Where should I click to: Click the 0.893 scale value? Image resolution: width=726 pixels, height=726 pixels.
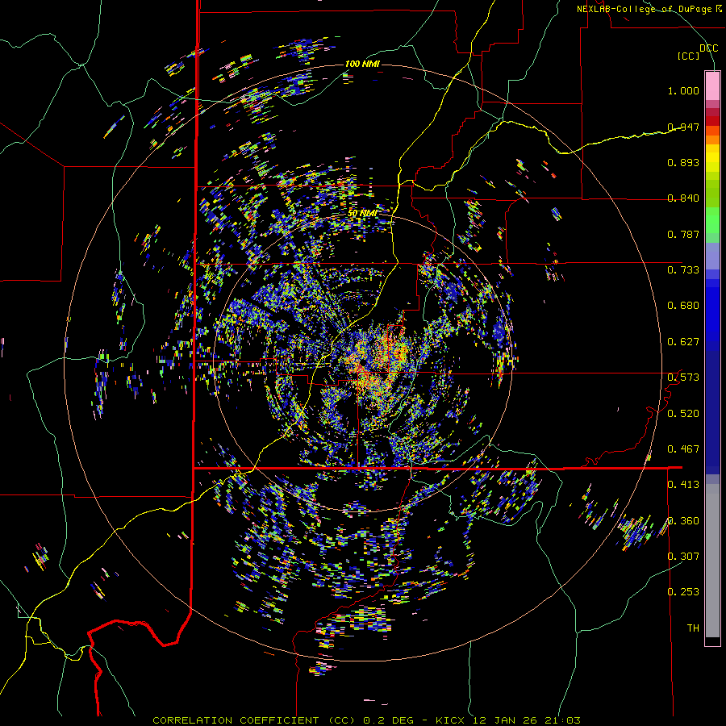tap(683, 162)
